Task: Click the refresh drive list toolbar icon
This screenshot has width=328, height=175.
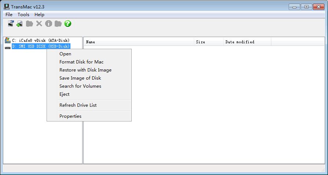Action: pyautogui.click(x=11, y=24)
